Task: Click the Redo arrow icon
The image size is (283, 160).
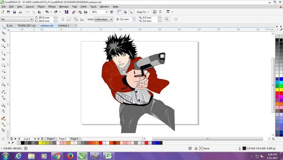Action: point(56,12)
